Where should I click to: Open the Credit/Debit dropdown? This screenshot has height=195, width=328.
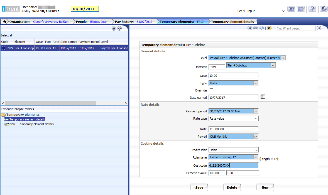click(x=234, y=150)
